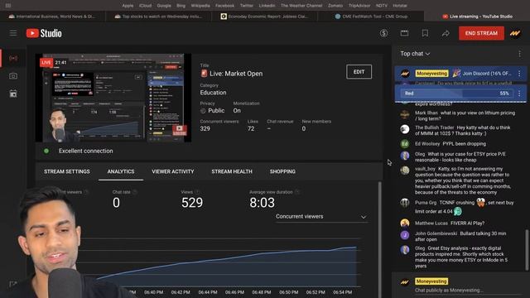This screenshot has height=298, width=530.
Task: Click The Bullish Trader's chat avatar
Action: 405,129
